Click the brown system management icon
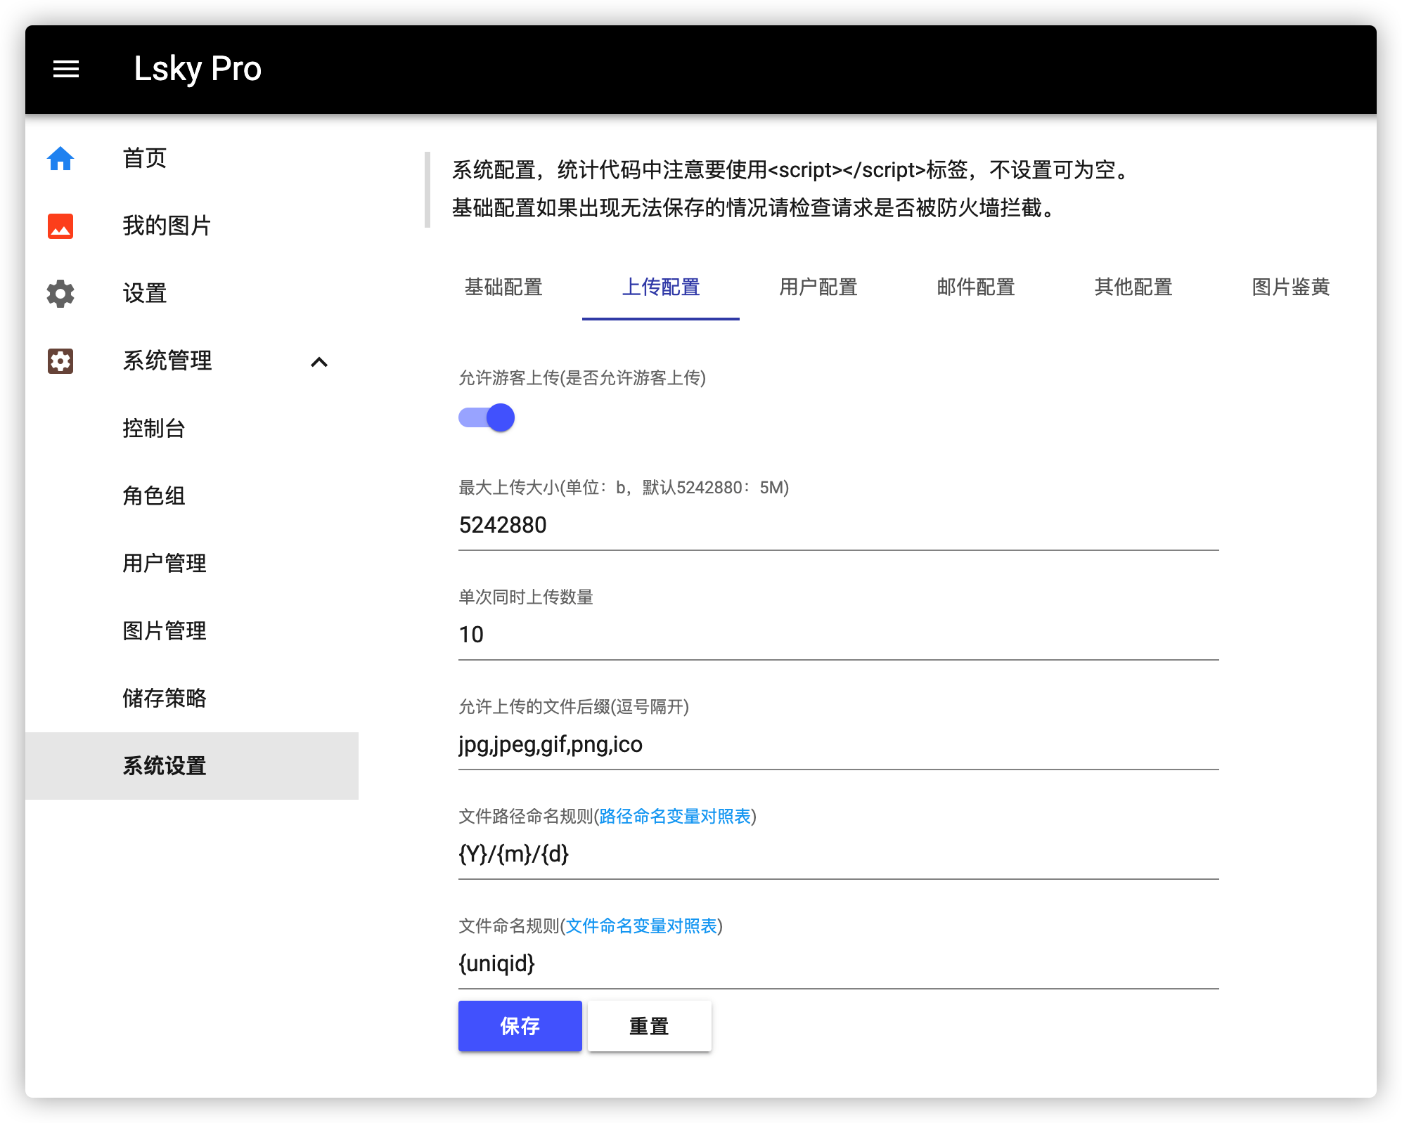The width and height of the screenshot is (1402, 1123). pos(60,361)
